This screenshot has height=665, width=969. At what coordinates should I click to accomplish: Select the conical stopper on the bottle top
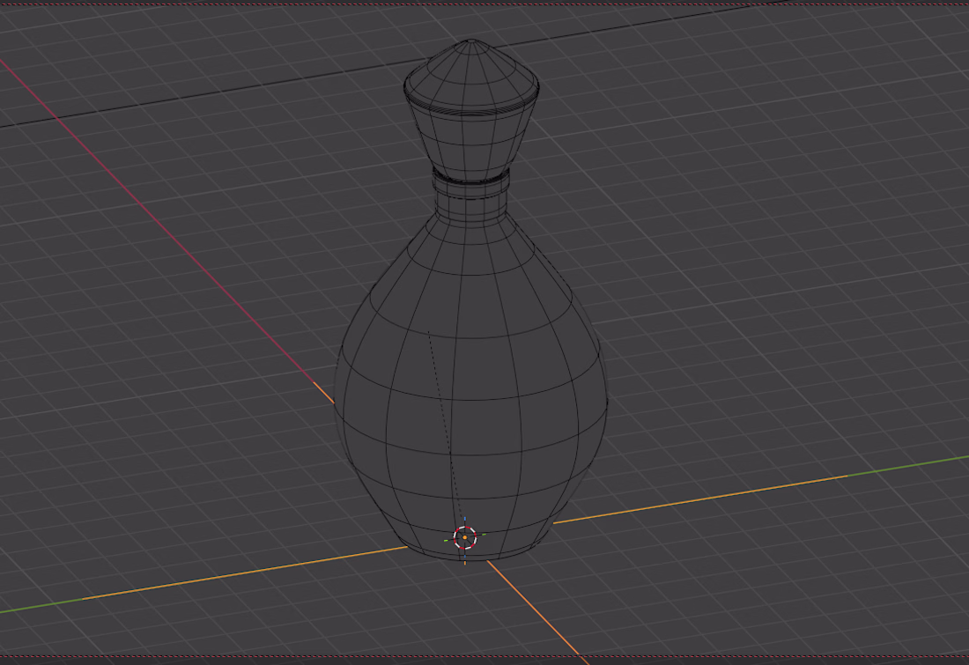point(471,111)
